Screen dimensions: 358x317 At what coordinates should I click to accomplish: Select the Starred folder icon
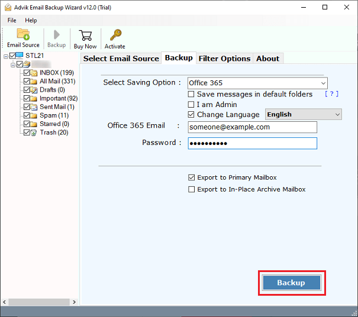34,124
